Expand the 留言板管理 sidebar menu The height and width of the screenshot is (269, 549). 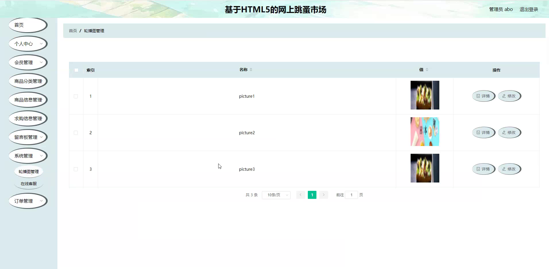click(x=28, y=137)
